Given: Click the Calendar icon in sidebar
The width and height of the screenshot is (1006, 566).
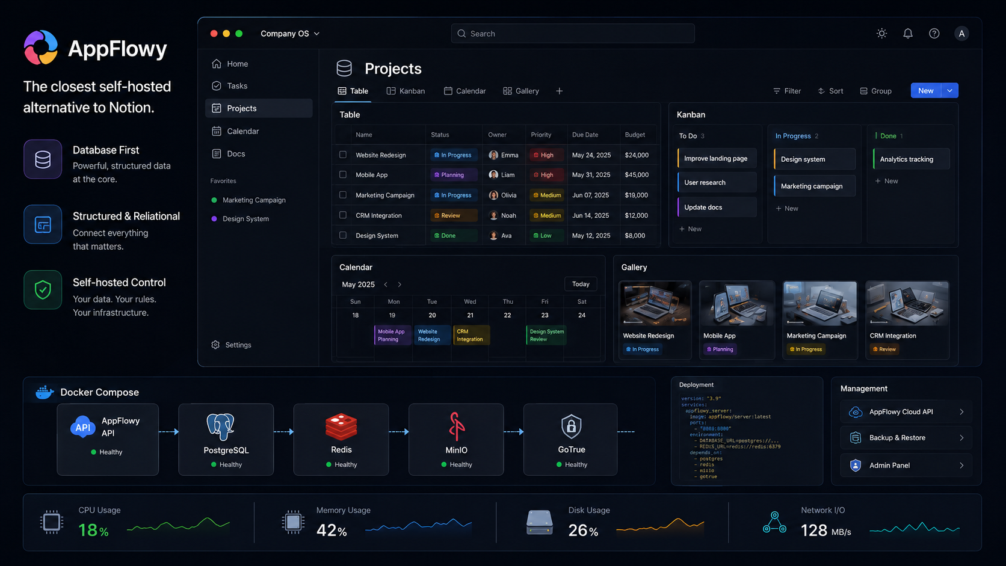Looking at the screenshot, I should pos(217,131).
